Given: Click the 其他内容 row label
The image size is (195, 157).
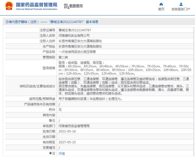Looking at the screenshot, I should click(x=49, y=115).
